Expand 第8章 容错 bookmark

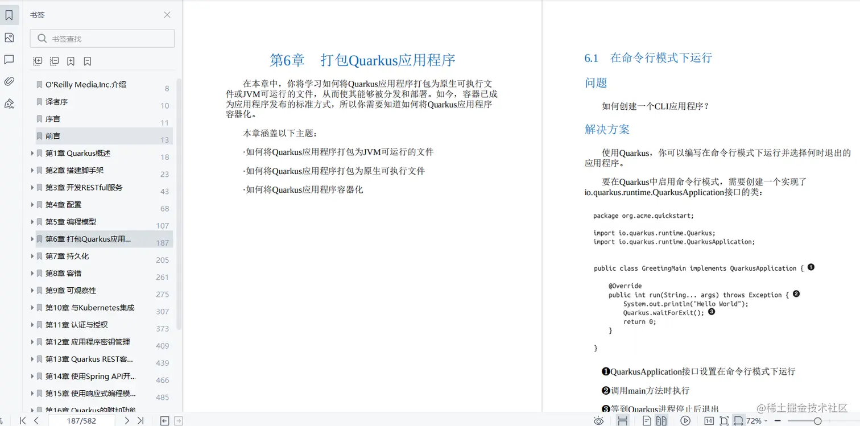(32, 273)
